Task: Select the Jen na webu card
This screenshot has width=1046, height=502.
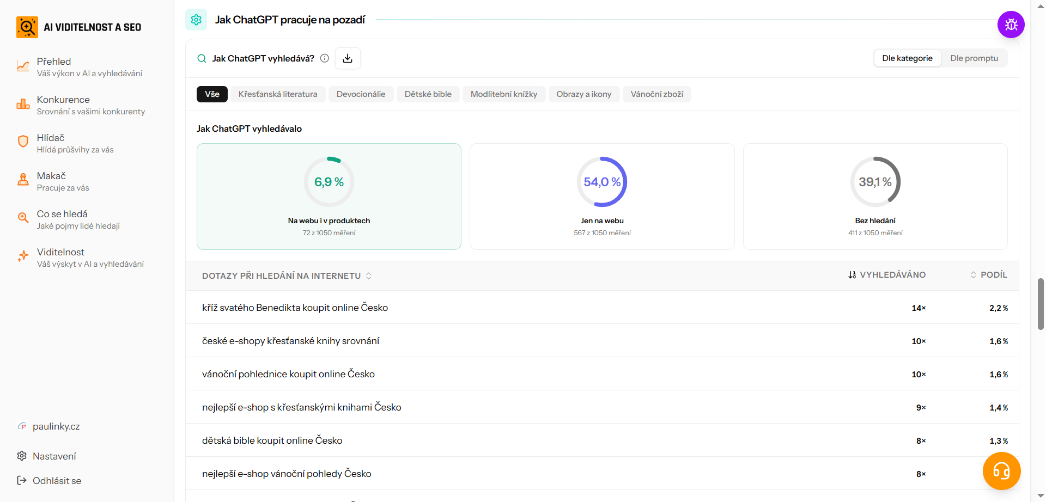Action: (602, 197)
